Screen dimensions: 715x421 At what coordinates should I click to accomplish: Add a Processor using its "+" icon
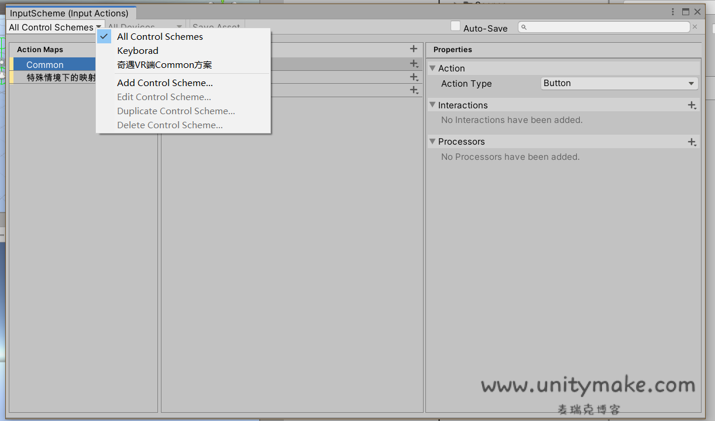click(692, 141)
